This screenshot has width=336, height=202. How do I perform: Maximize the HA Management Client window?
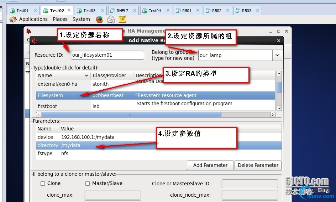279,31
